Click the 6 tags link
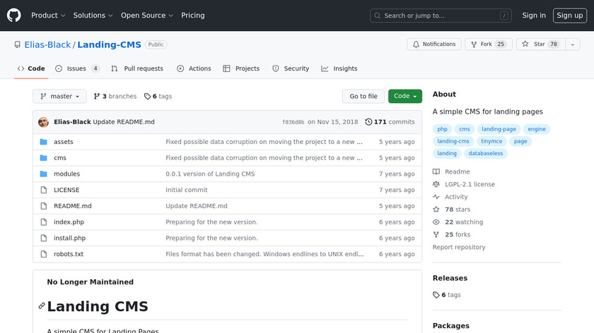The width and height of the screenshot is (594, 333). [158, 97]
